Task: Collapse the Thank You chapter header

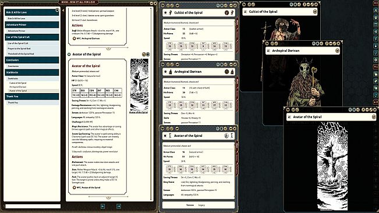Action: pos(31,97)
